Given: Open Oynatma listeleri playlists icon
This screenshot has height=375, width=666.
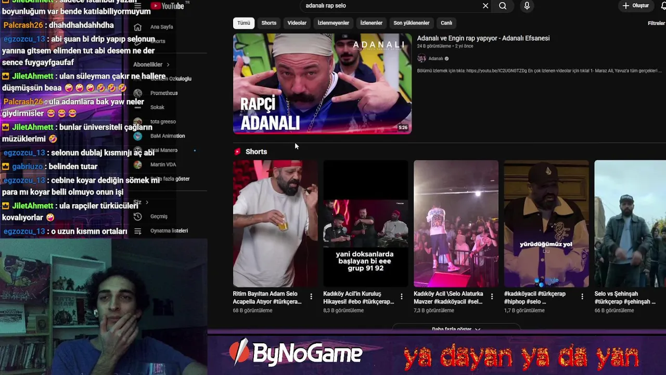Looking at the screenshot, I should coord(137,231).
